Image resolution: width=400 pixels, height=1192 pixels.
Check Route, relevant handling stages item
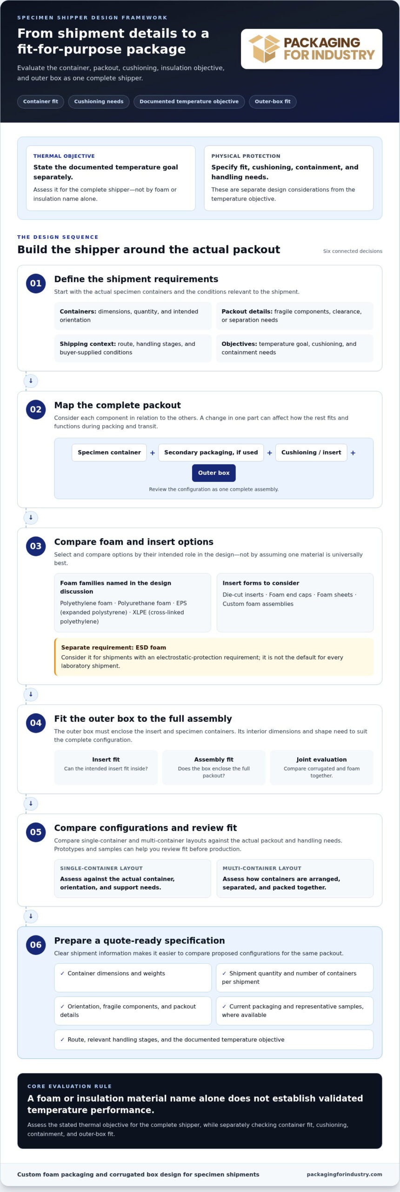click(x=213, y=1039)
